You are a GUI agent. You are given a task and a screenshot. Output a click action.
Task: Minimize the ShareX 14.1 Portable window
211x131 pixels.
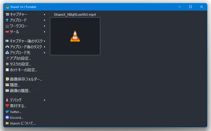[180, 7]
